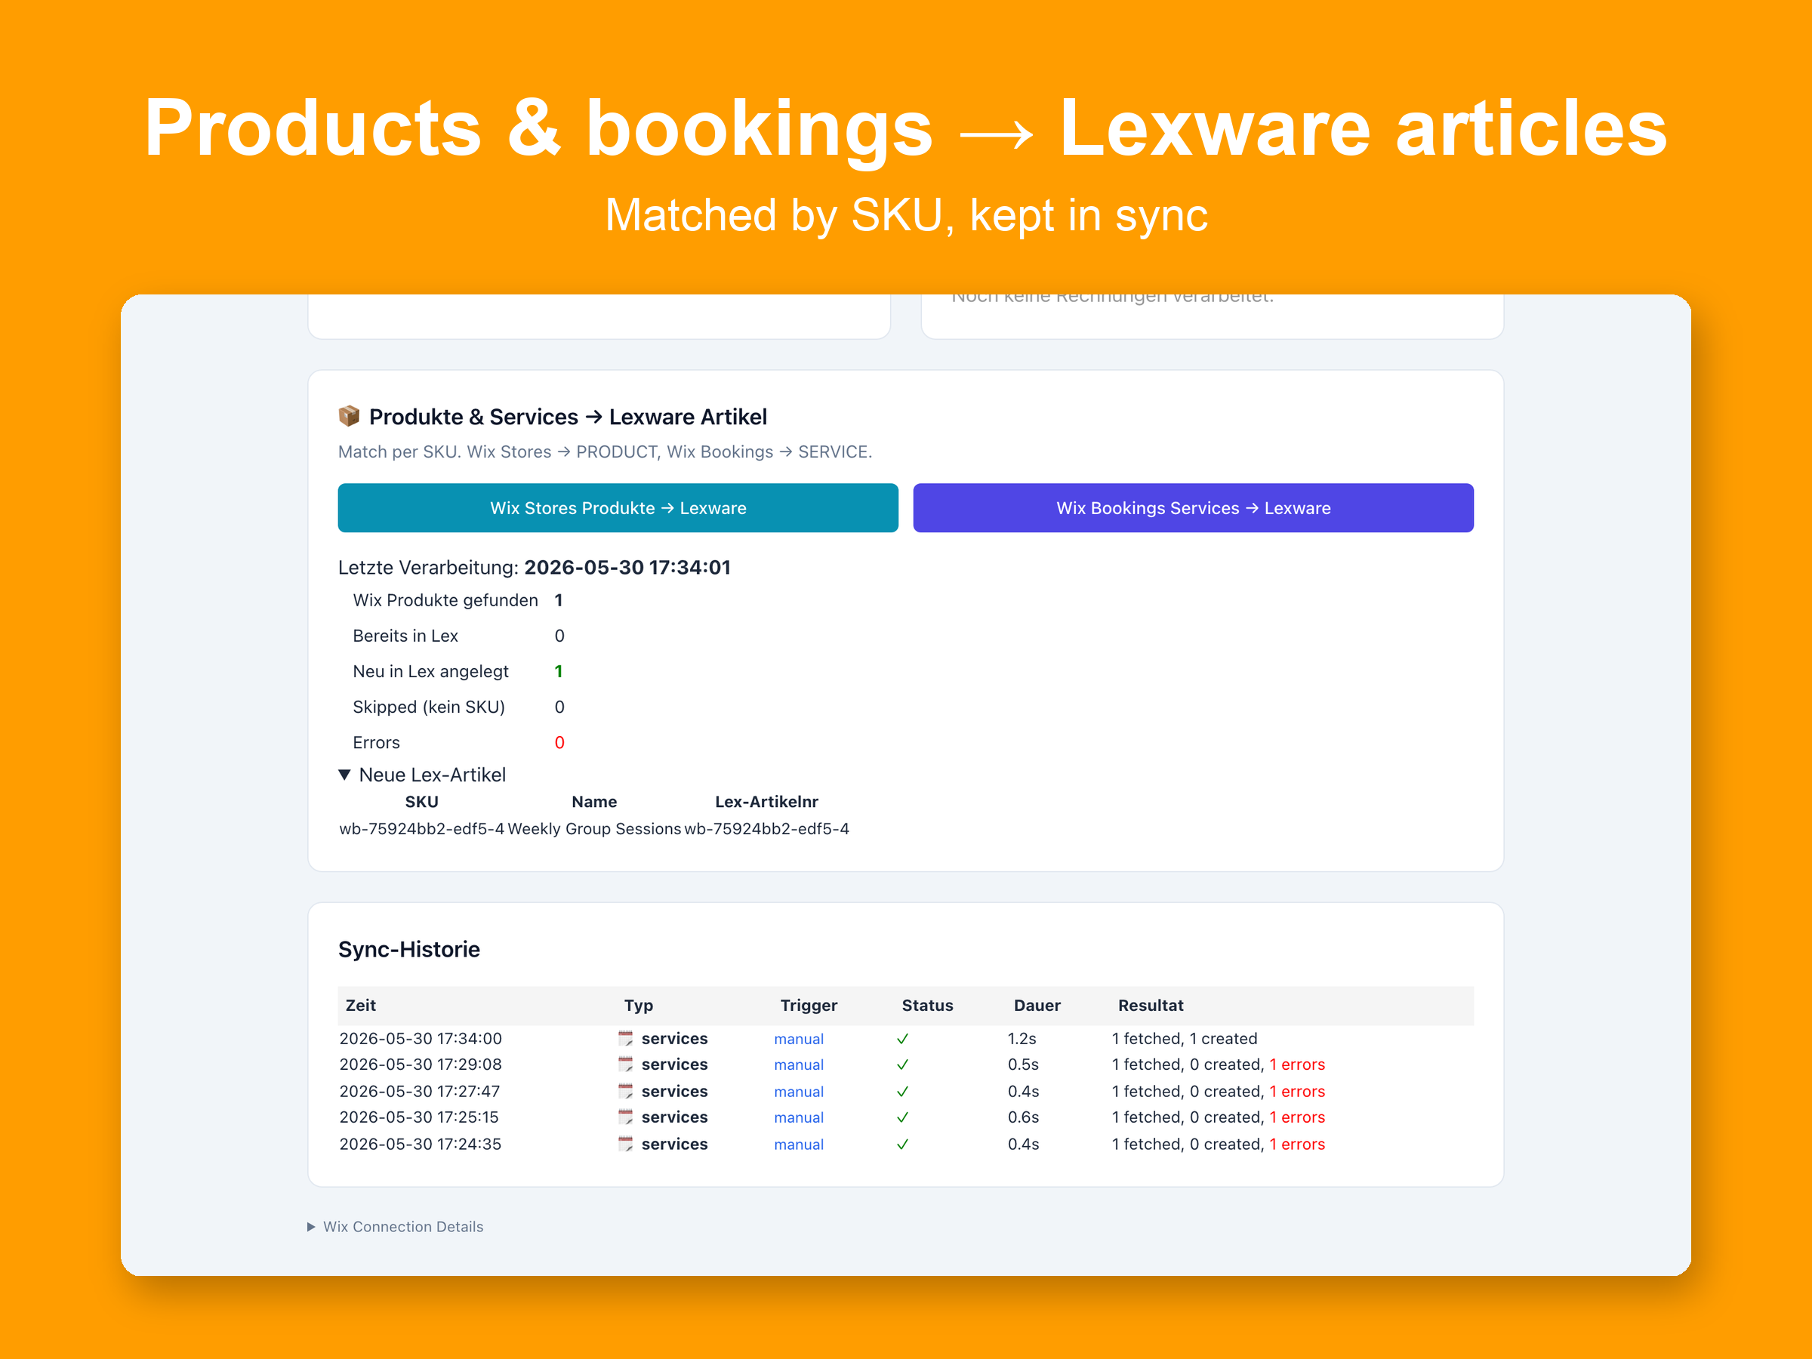The width and height of the screenshot is (1812, 1359).
Task: Click '1 errors' in 17:25:15 row
Action: tap(1298, 1117)
